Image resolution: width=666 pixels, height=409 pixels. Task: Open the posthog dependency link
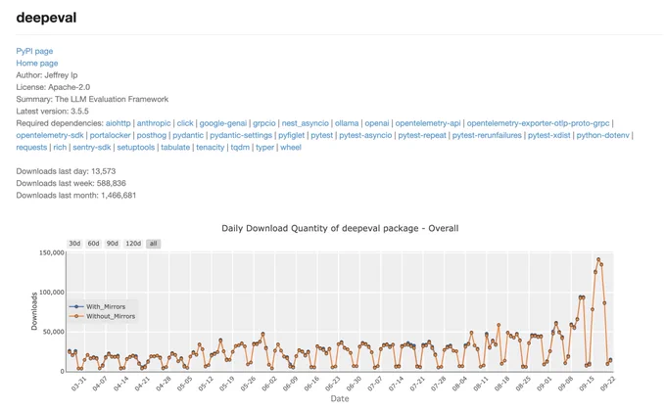coord(152,135)
